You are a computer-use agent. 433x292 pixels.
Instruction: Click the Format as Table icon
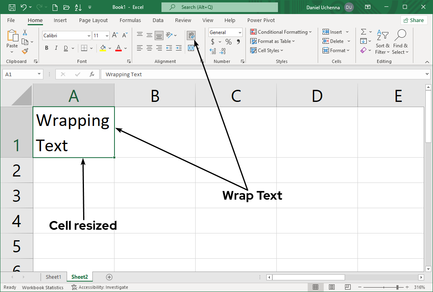(x=254, y=41)
